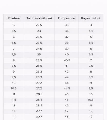The width and height of the screenshot is (107, 120).
Task: Select the European size 44,5 cell
Action: coord(67,88)
